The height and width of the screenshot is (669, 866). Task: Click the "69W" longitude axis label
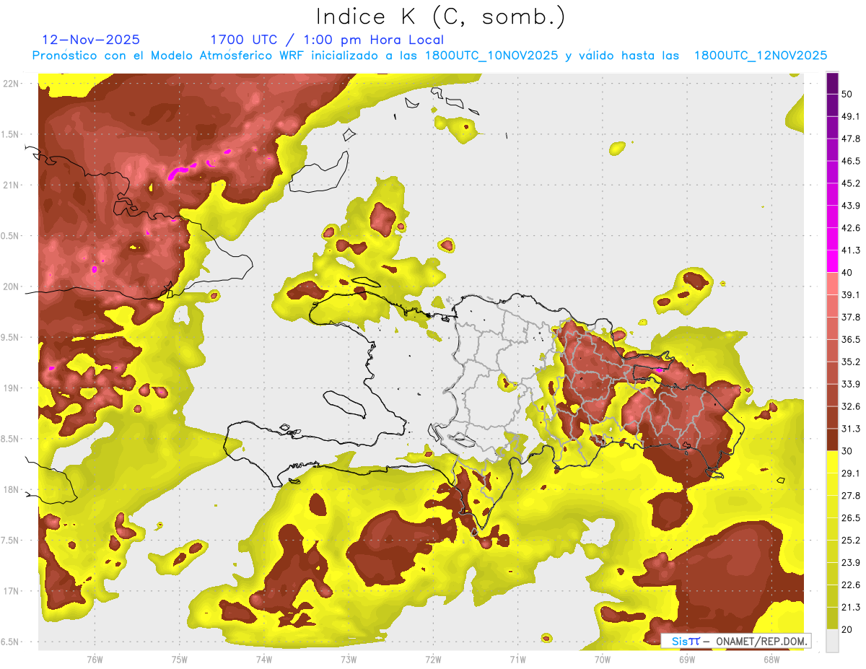(x=687, y=659)
